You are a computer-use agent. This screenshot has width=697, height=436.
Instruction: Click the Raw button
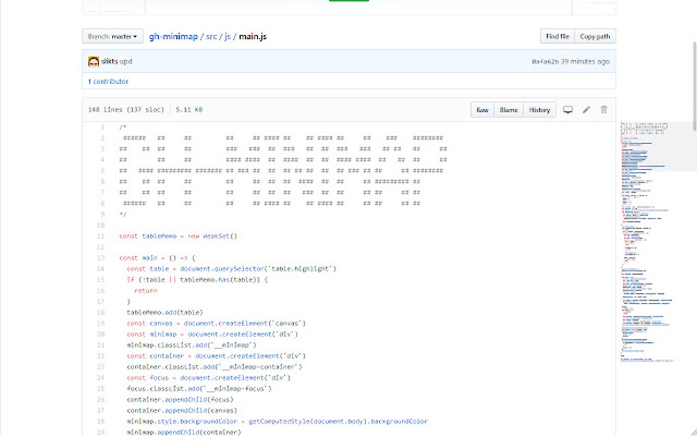click(482, 110)
